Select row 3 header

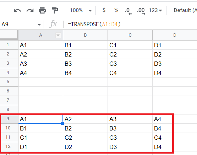[9, 63]
